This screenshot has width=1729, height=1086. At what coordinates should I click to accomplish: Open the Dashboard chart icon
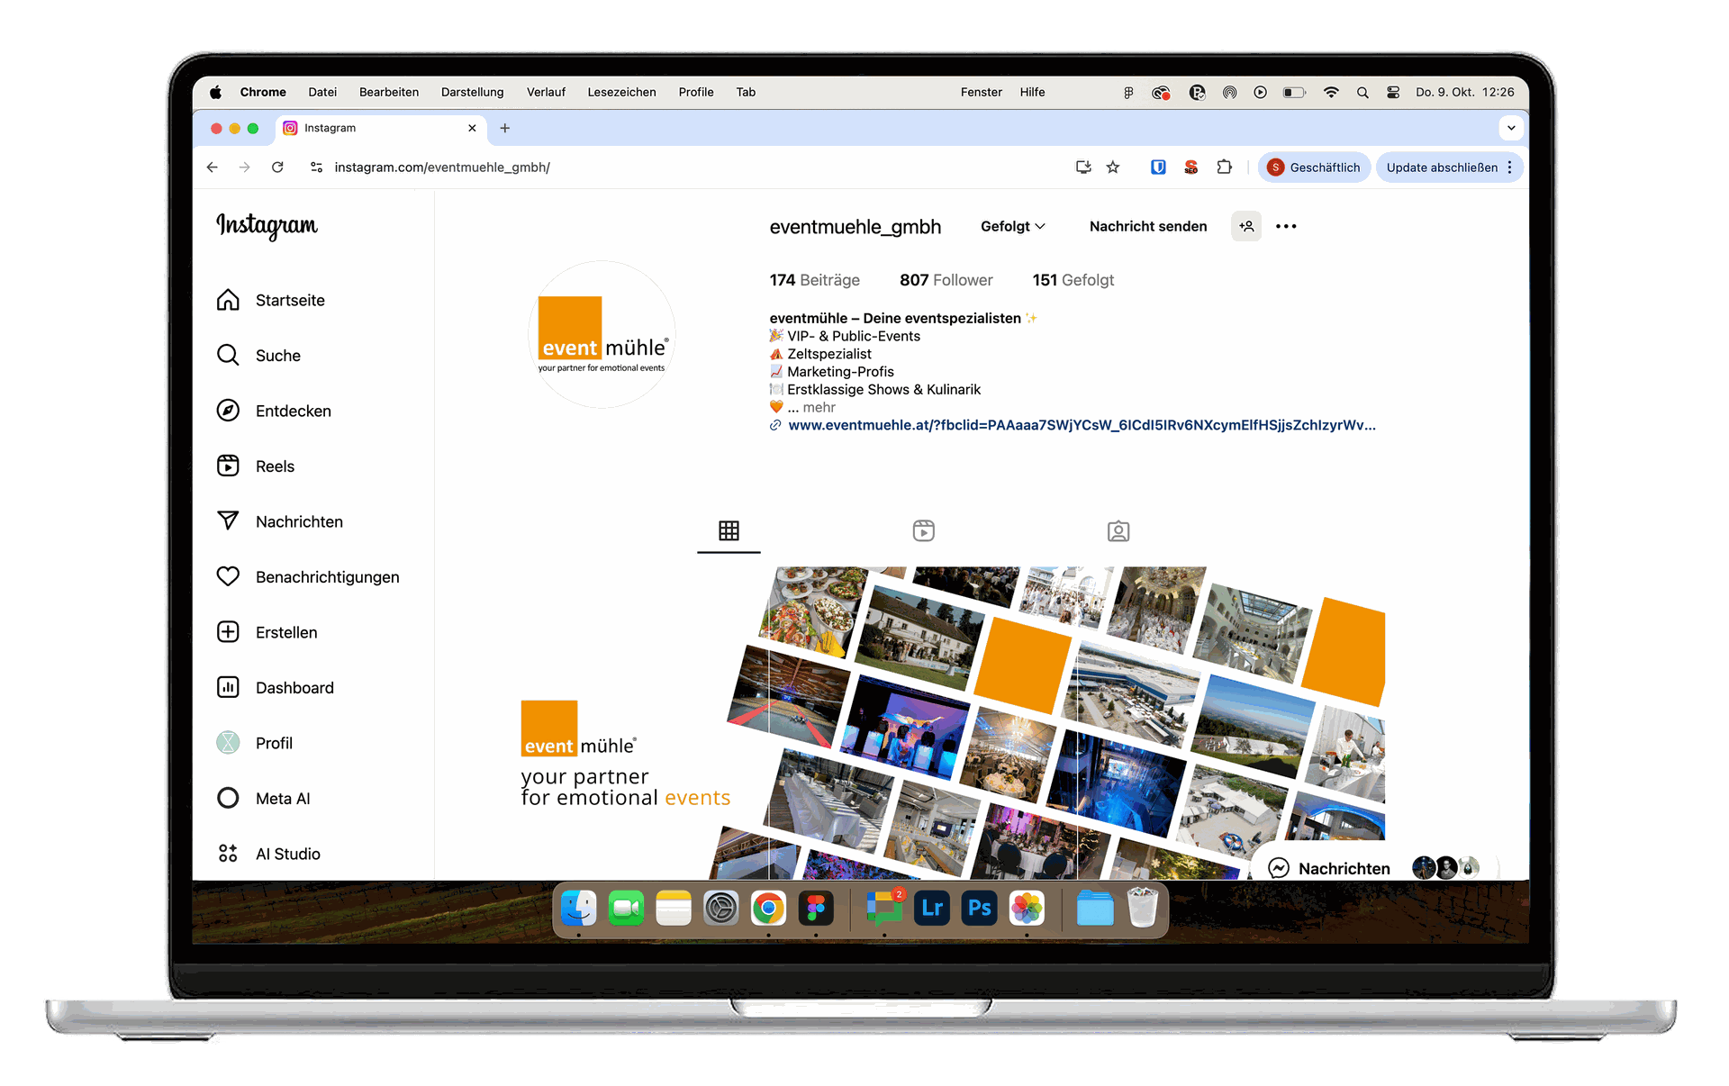[228, 687]
